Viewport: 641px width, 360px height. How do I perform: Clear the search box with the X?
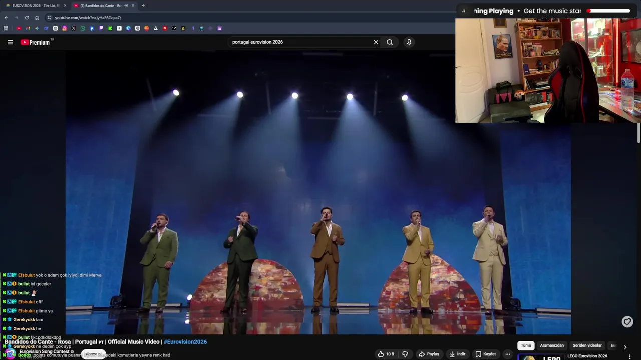pyautogui.click(x=376, y=42)
